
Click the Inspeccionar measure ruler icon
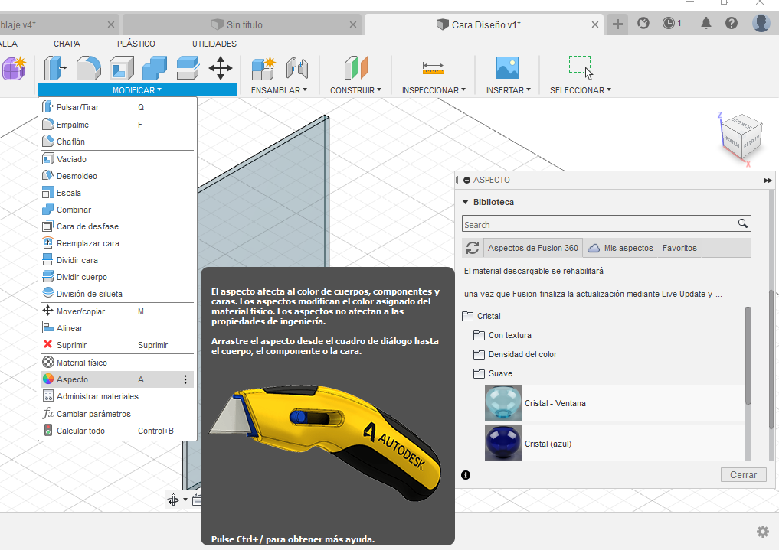coord(434,68)
